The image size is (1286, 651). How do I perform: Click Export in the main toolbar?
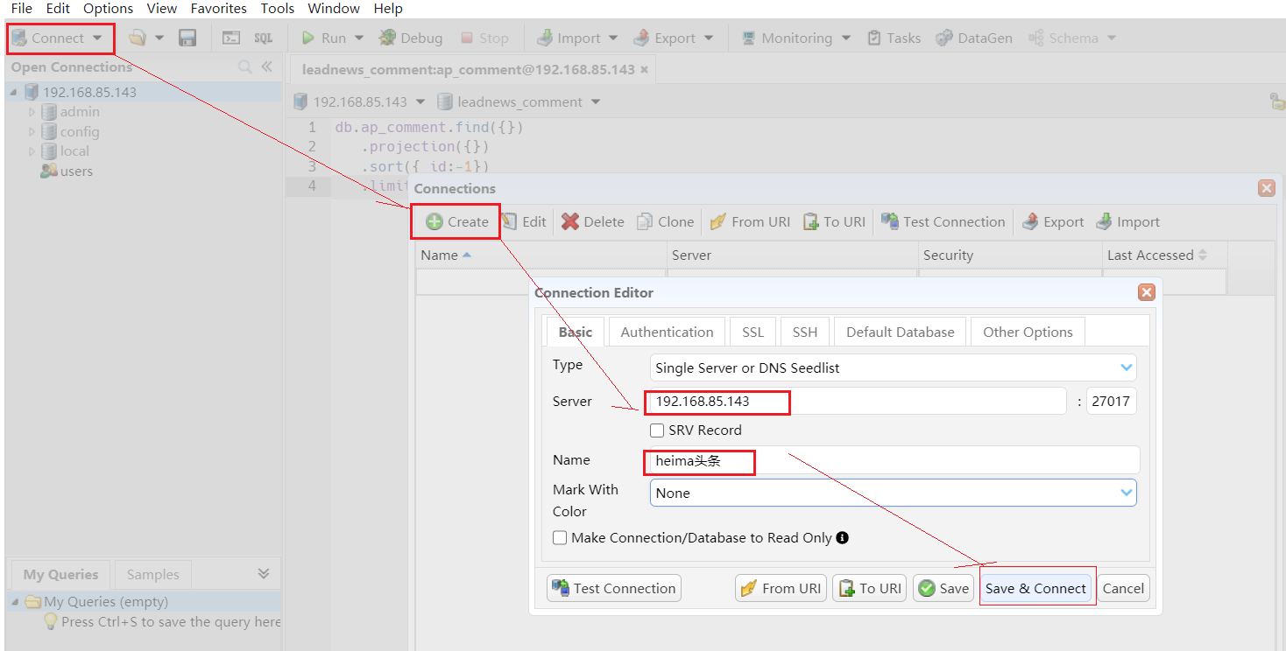665,38
